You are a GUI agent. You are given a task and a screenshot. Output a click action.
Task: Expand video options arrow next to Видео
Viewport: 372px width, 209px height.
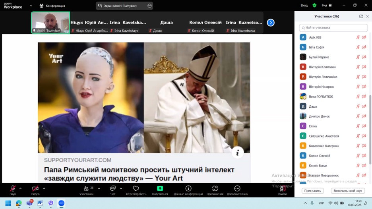tap(44, 189)
